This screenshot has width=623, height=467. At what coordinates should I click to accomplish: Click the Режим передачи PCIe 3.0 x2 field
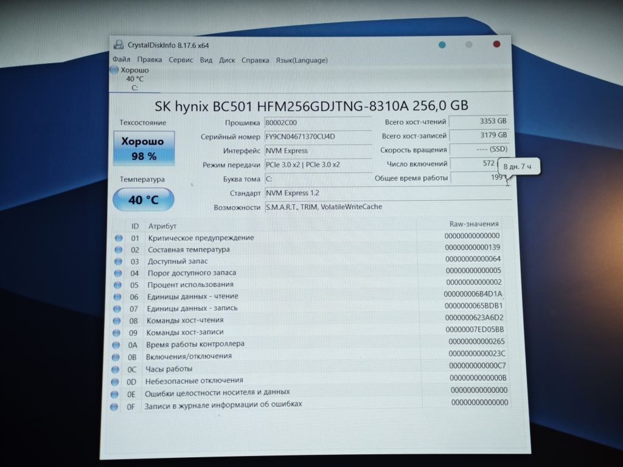point(318,164)
